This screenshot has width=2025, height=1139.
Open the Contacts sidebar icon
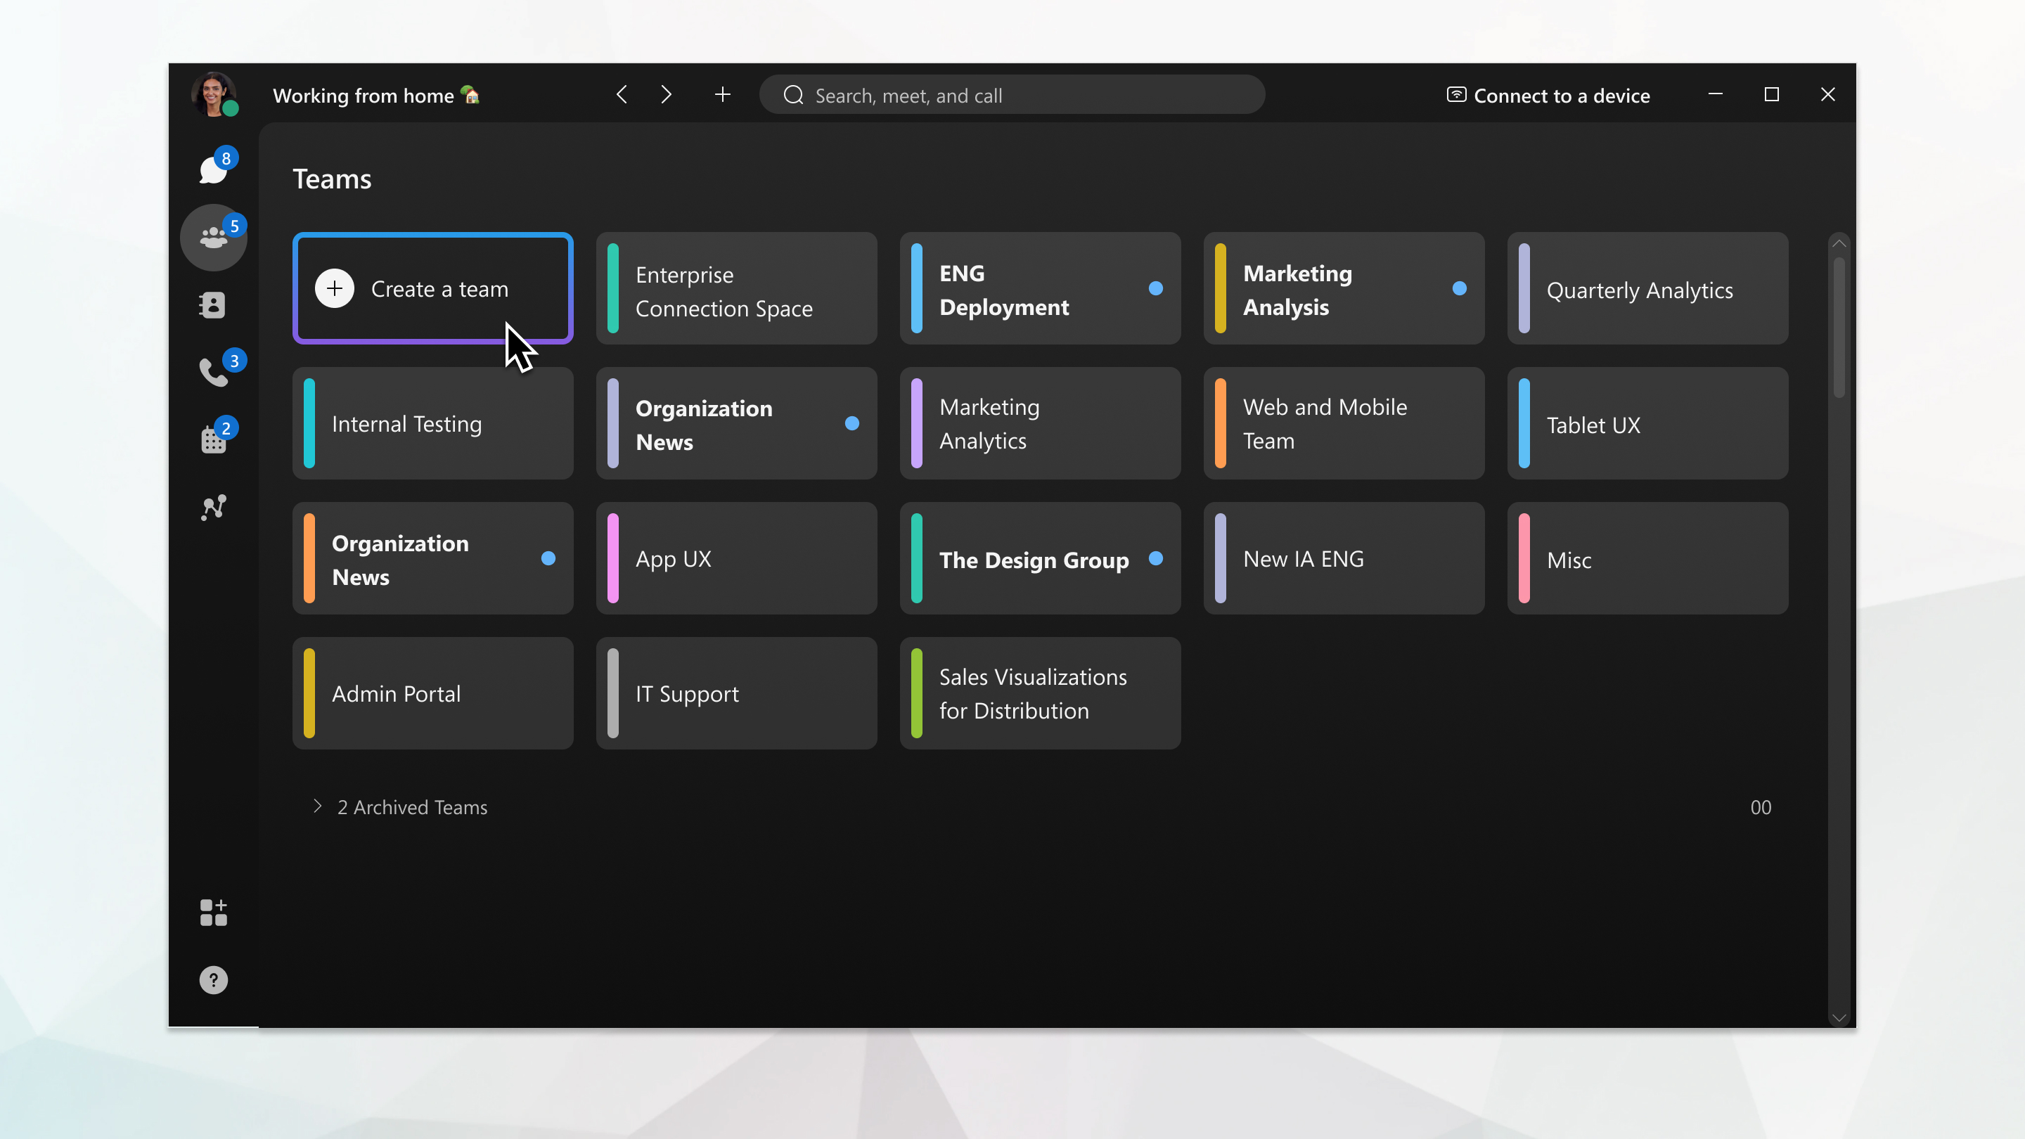click(x=213, y=305)
